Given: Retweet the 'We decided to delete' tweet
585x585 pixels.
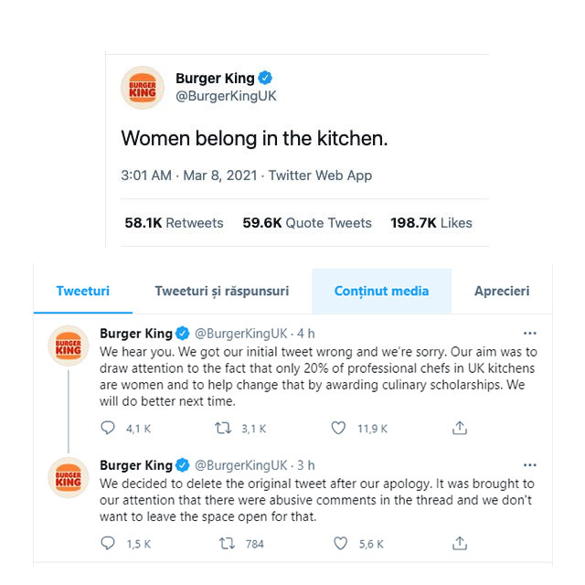Looking at the screenshot, I should pyautogui.click(x=229, y=544).
